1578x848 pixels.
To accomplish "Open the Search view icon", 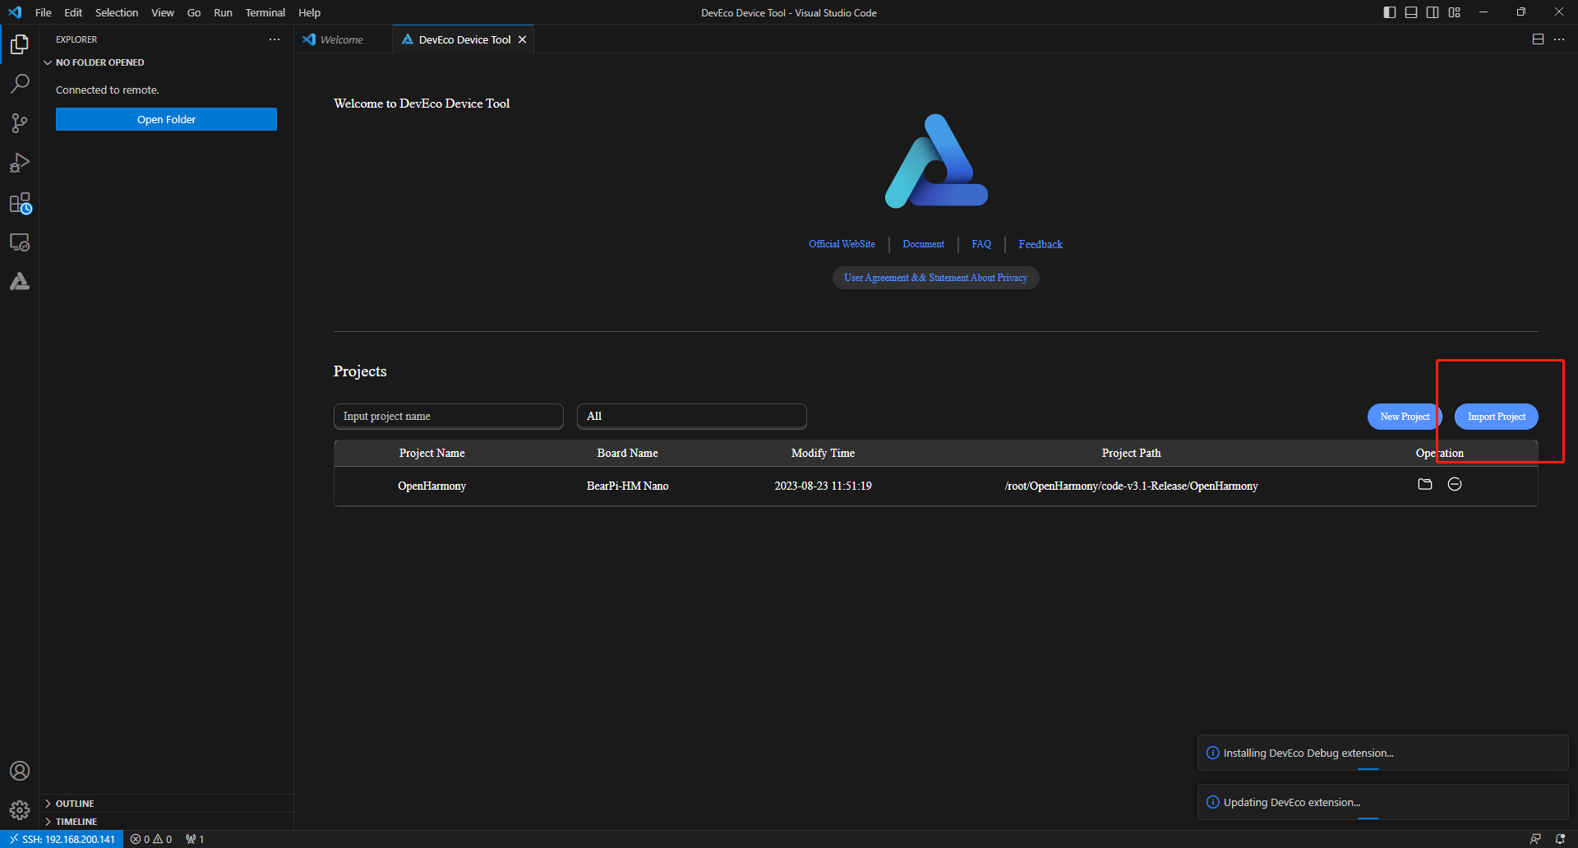I will point(20,83).
